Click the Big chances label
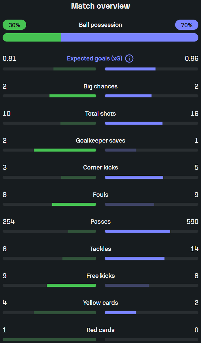Image resolution: width=201 pixels, height=343 pixels. tap(100, 86)
